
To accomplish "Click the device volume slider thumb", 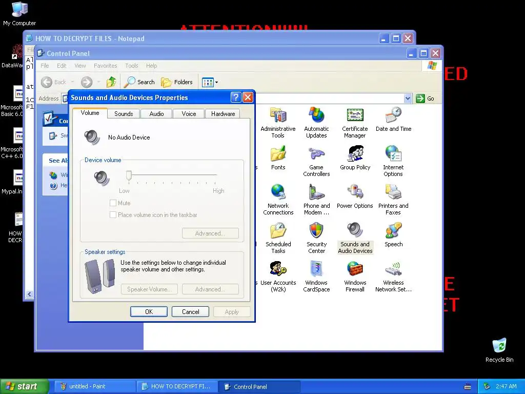I will (x=129, y=175).
